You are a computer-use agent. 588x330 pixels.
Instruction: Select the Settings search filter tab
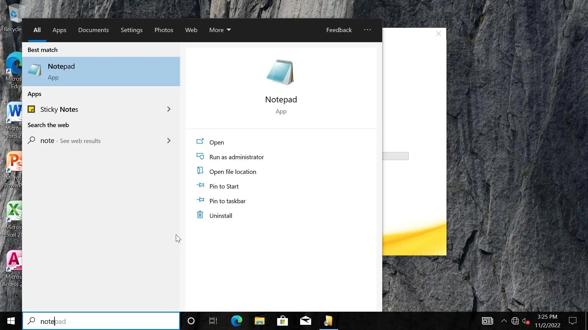pyautogui.click(x=131, y=30)
